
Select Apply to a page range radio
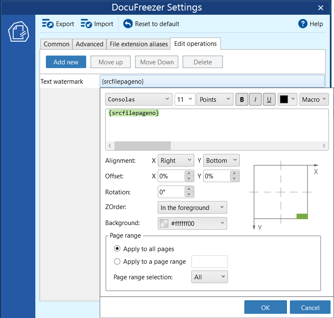pyautogui.click(x=117, y=261)
